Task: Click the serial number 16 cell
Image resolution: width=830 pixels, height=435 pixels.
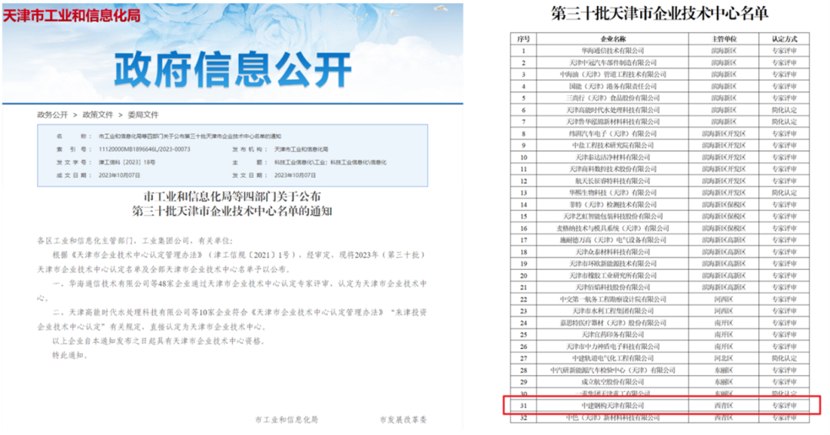Action: 523,229
